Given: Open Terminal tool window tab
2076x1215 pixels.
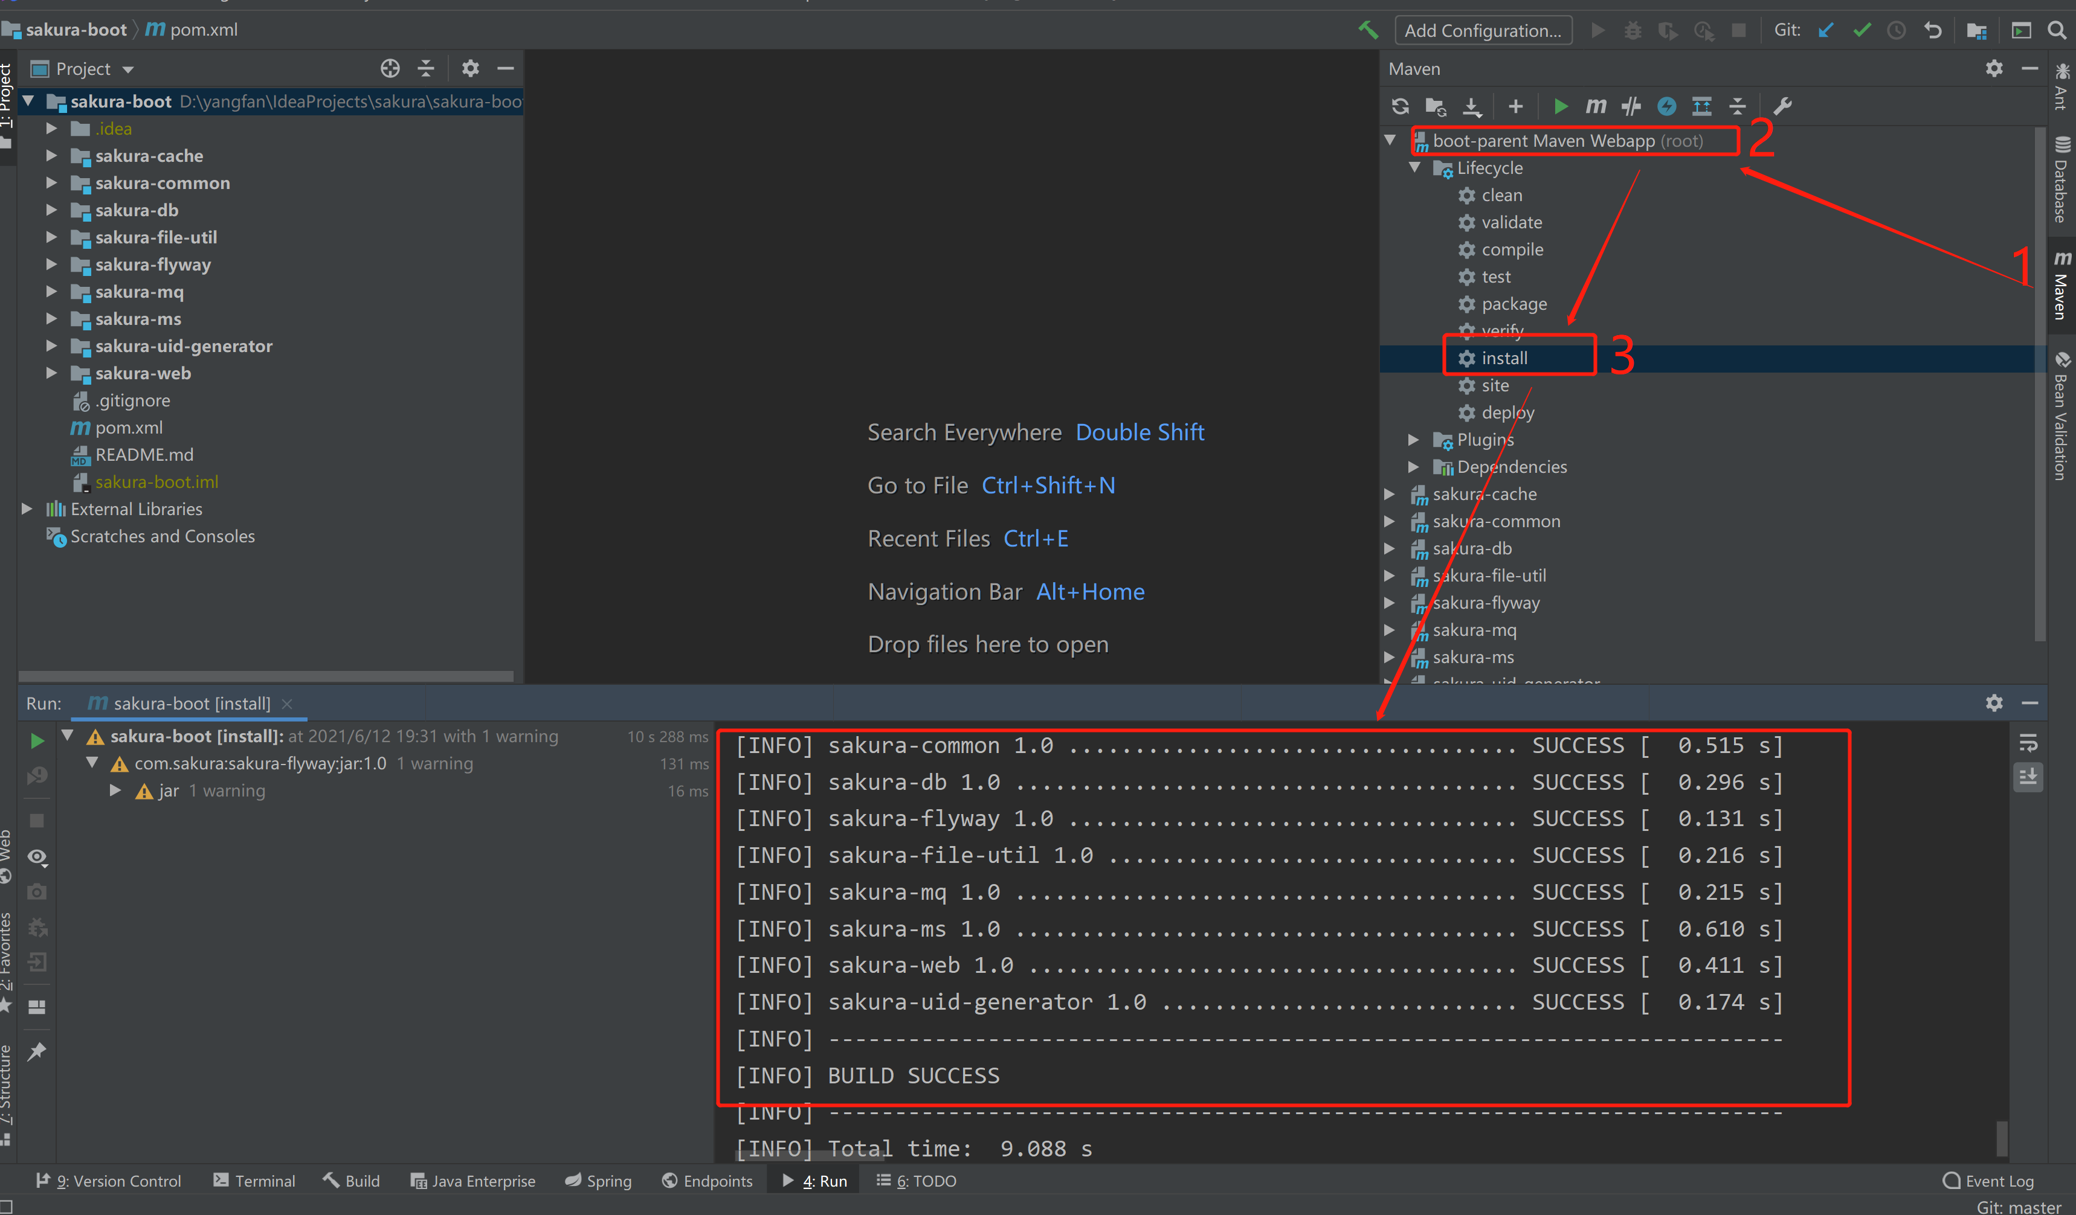Looking at the screenshot, I should tap(254, 1181).
